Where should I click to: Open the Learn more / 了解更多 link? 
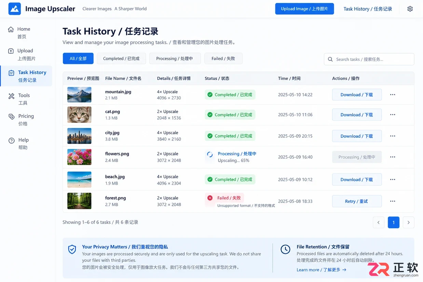point(322,270)
